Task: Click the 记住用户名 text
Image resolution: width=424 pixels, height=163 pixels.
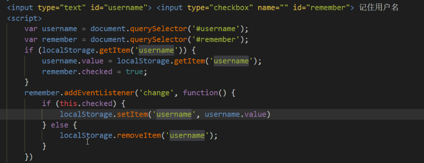Action: (x=379, y=8)
